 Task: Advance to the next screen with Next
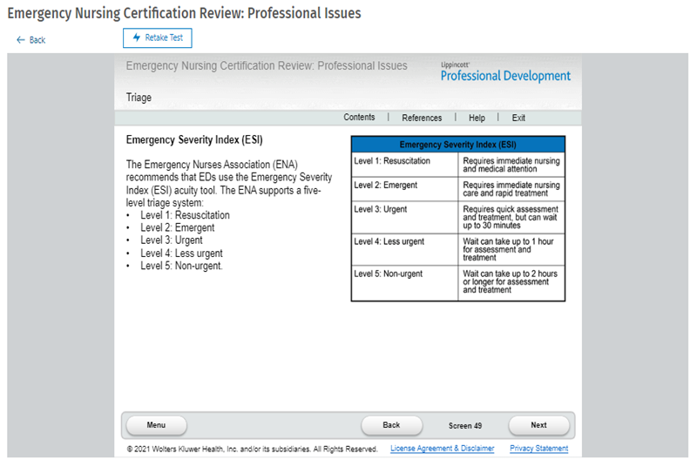pos(538,425)
